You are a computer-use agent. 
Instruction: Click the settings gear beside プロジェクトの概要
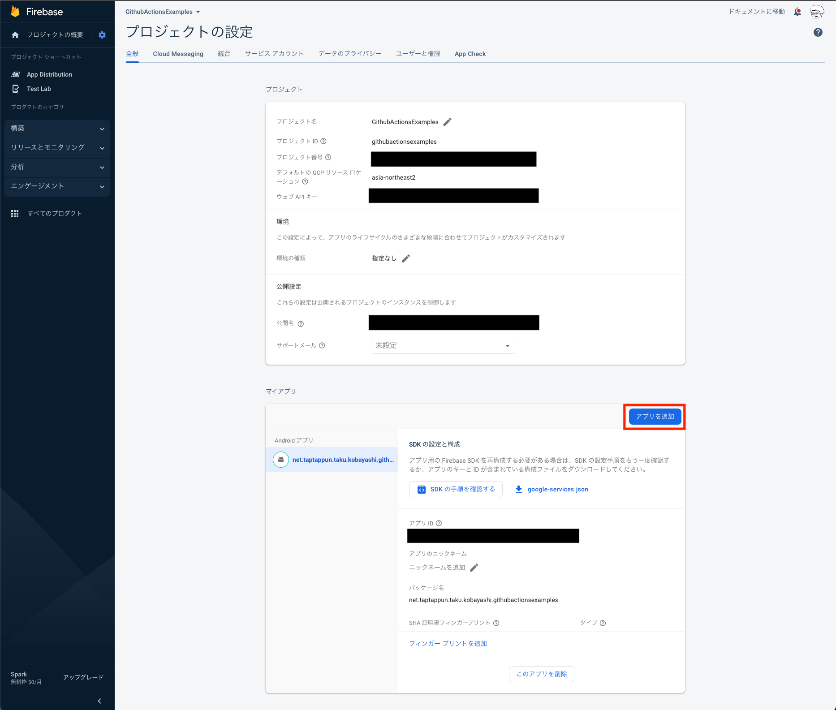pyautogui.click(x=102, y=34)
